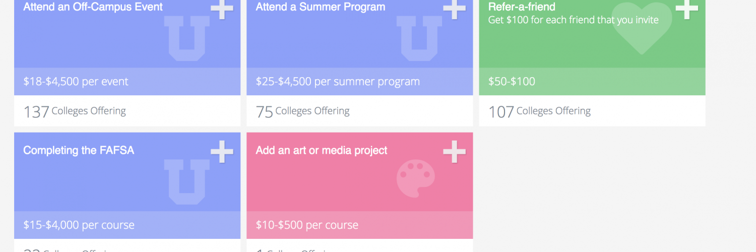The height and width of the screenshot is (252, 756).
Task: Select Add an art or media project title
Action: coord(322,150)
